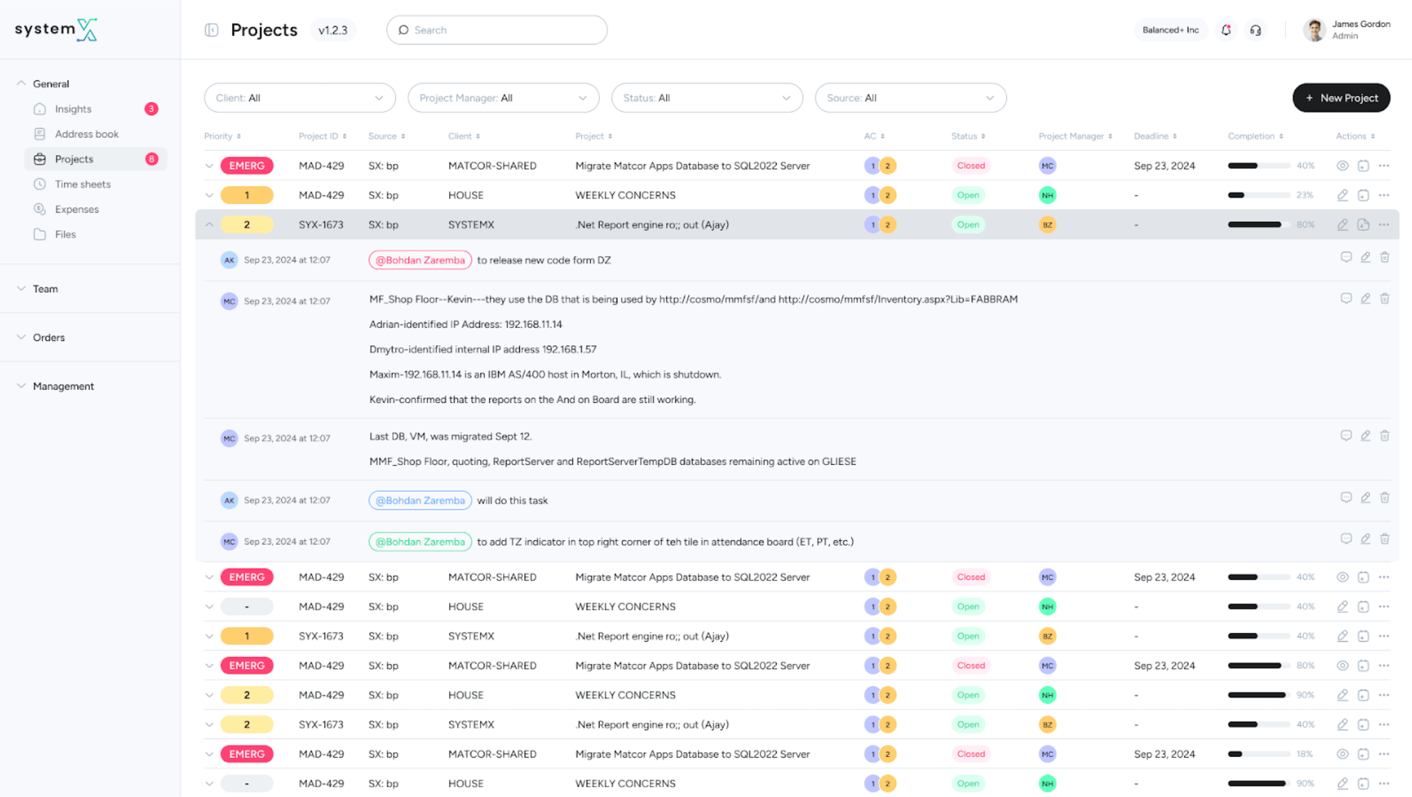Image resolution: width=1412 pixels, height=797 pixels.
Task: Open the Time sheets section
Action: [82, 184]
